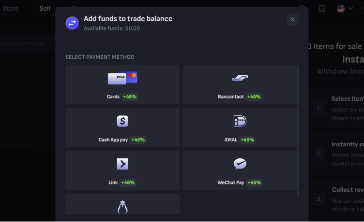The height and width of the screenshot is (222, 364).
Task: Open the tablet icon in header
Action: click(321, 9)
